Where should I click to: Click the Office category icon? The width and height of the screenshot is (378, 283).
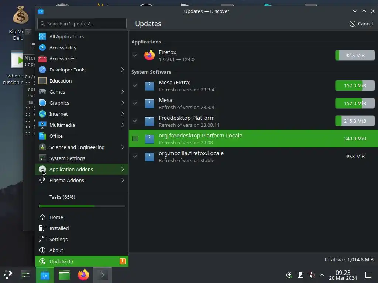coord(42,136)
